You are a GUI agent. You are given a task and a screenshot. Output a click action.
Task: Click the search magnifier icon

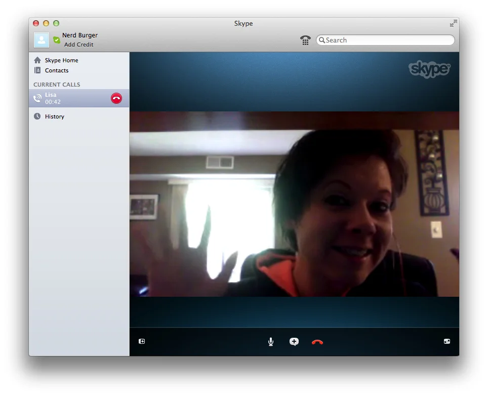(322, 40)
